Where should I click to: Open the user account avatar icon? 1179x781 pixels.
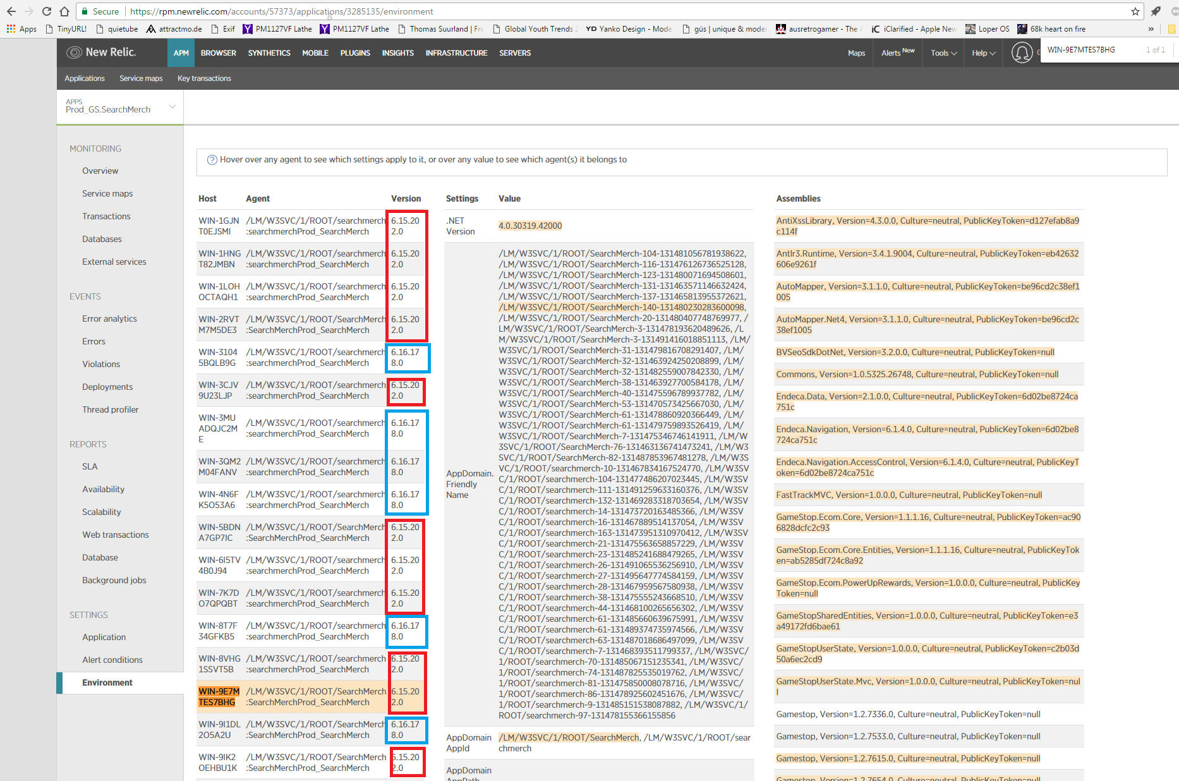1022,52
